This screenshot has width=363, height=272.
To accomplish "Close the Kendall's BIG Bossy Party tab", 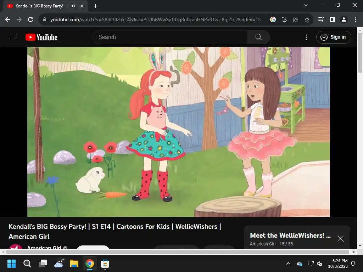I will tap(82, 6).
